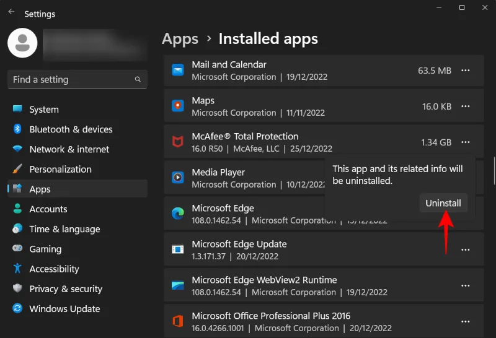Click the Windows Update sync icon
The width and height of the screenshot is (496, 338).
pos(17,308)
